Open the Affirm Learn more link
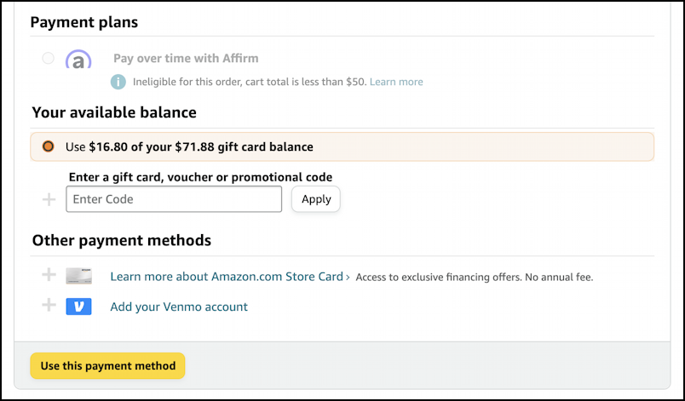685x401 pixels. 396,82
